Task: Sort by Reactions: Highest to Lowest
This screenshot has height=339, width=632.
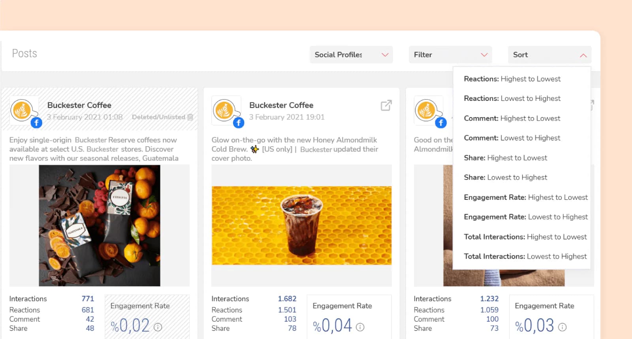Action: 512,79
